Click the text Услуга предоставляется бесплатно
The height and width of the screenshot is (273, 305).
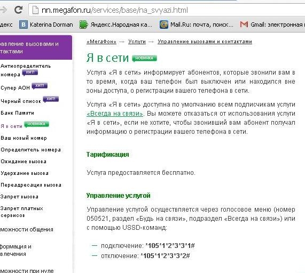(141, 173)
